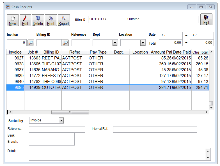This screenshot has height=166, width=220.
Task: Click the Pay Type column header
Action: [98, 52]
